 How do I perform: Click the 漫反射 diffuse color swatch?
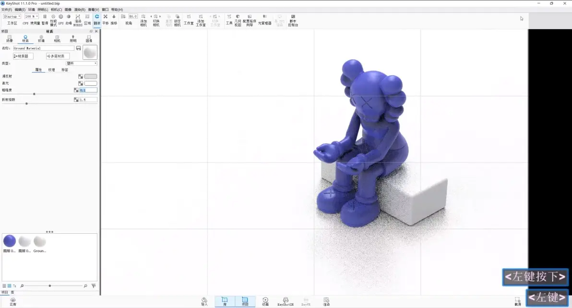click(91, 77)
